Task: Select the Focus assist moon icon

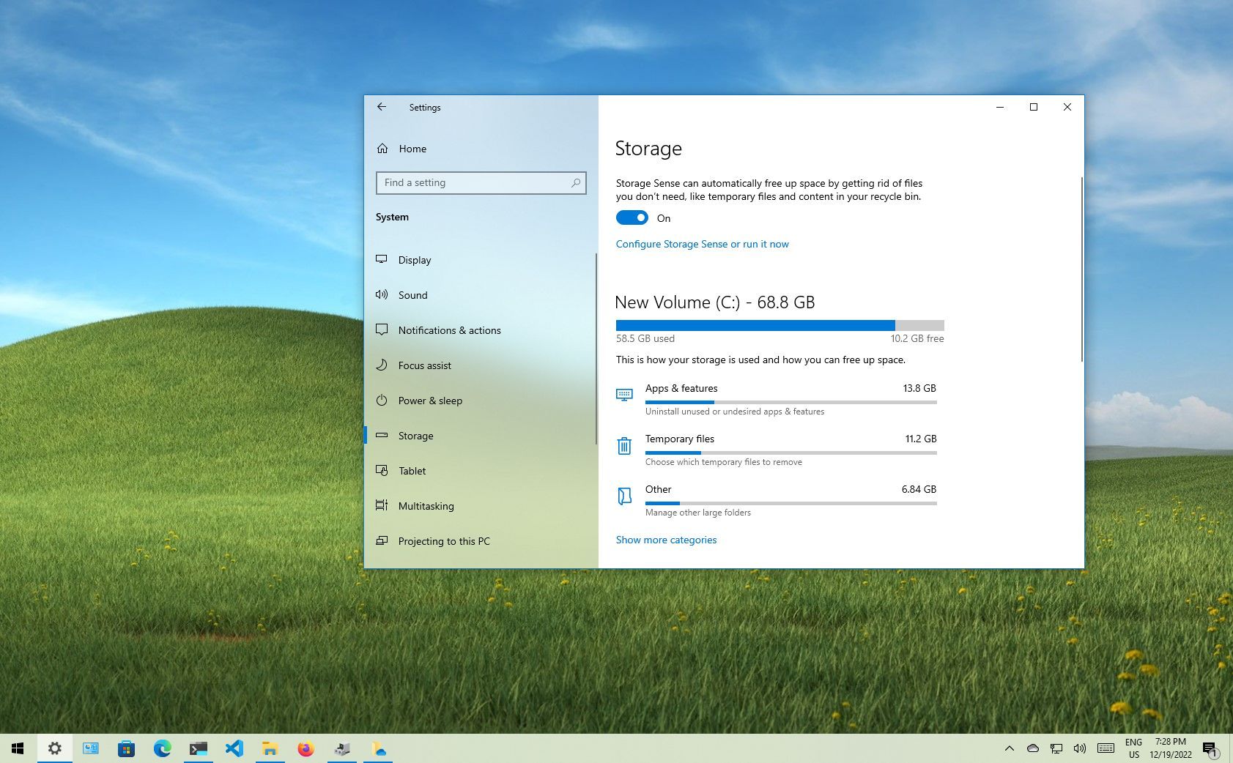Action: pos(382,365)
